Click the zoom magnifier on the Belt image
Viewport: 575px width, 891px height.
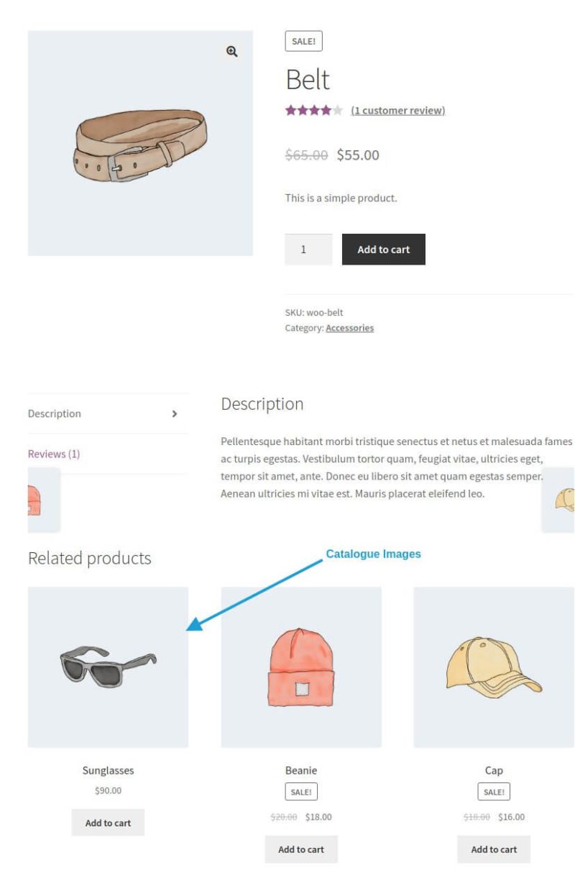pos(231,53)
